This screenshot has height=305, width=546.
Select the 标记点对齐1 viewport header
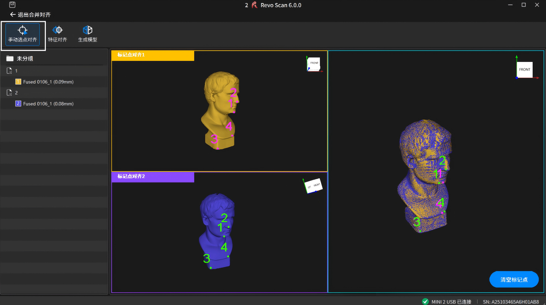[153, 55]
